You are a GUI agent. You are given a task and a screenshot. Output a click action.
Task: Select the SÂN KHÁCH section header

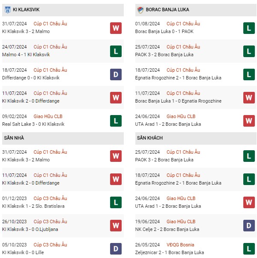pos(196,138)
